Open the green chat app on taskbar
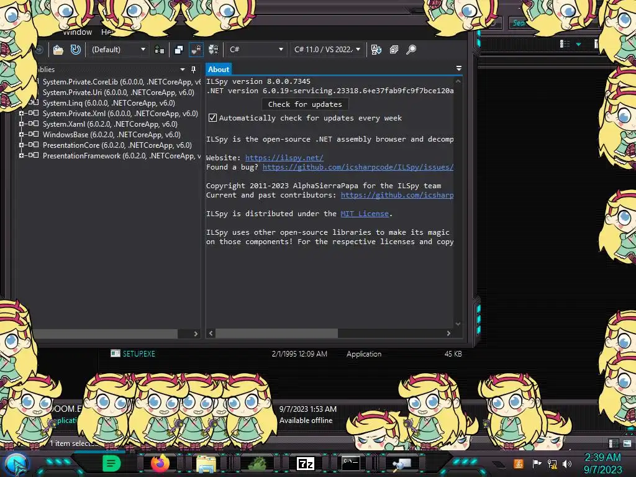Screen dimensions: 636x477 pos(112,463)
